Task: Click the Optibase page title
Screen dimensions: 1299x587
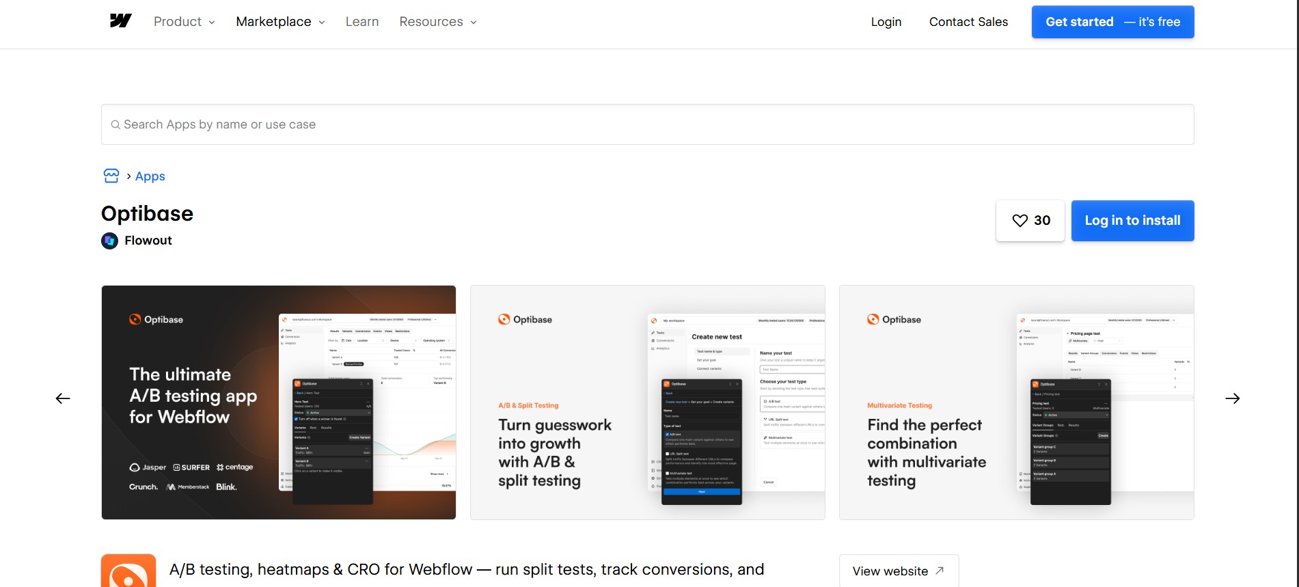Action: tap(148, 214)
